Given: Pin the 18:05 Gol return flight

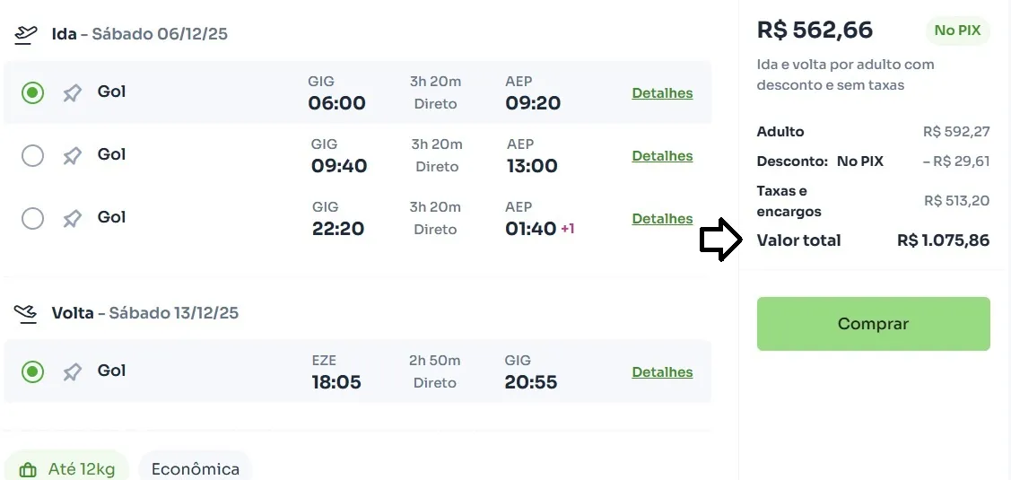Looking at the screenshot, I should click(73, 371).
